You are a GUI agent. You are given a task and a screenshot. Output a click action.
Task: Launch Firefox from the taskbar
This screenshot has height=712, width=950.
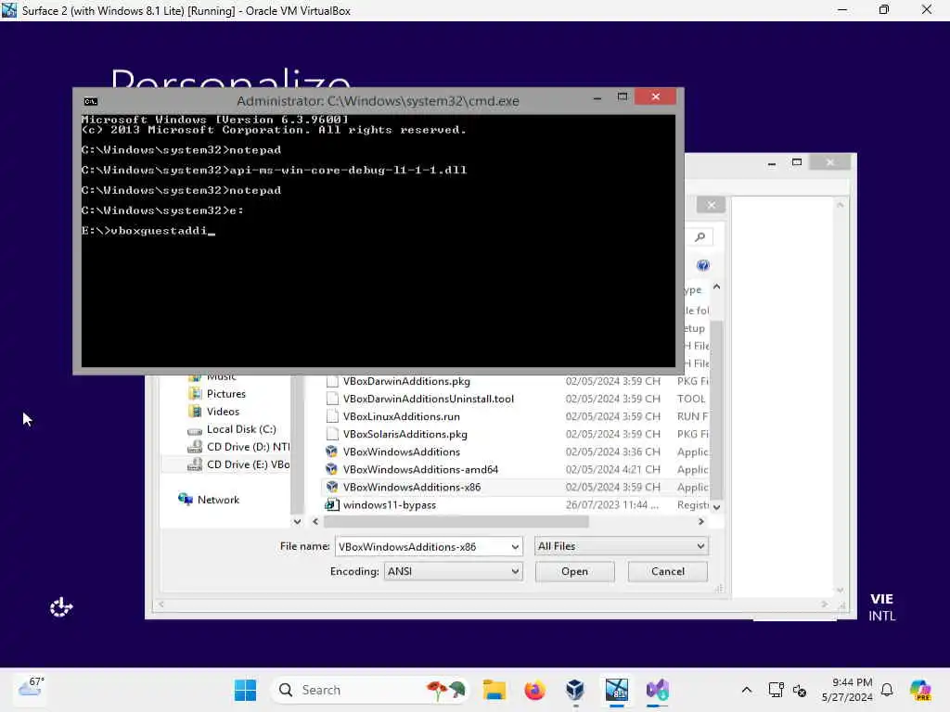coord(534,690)
